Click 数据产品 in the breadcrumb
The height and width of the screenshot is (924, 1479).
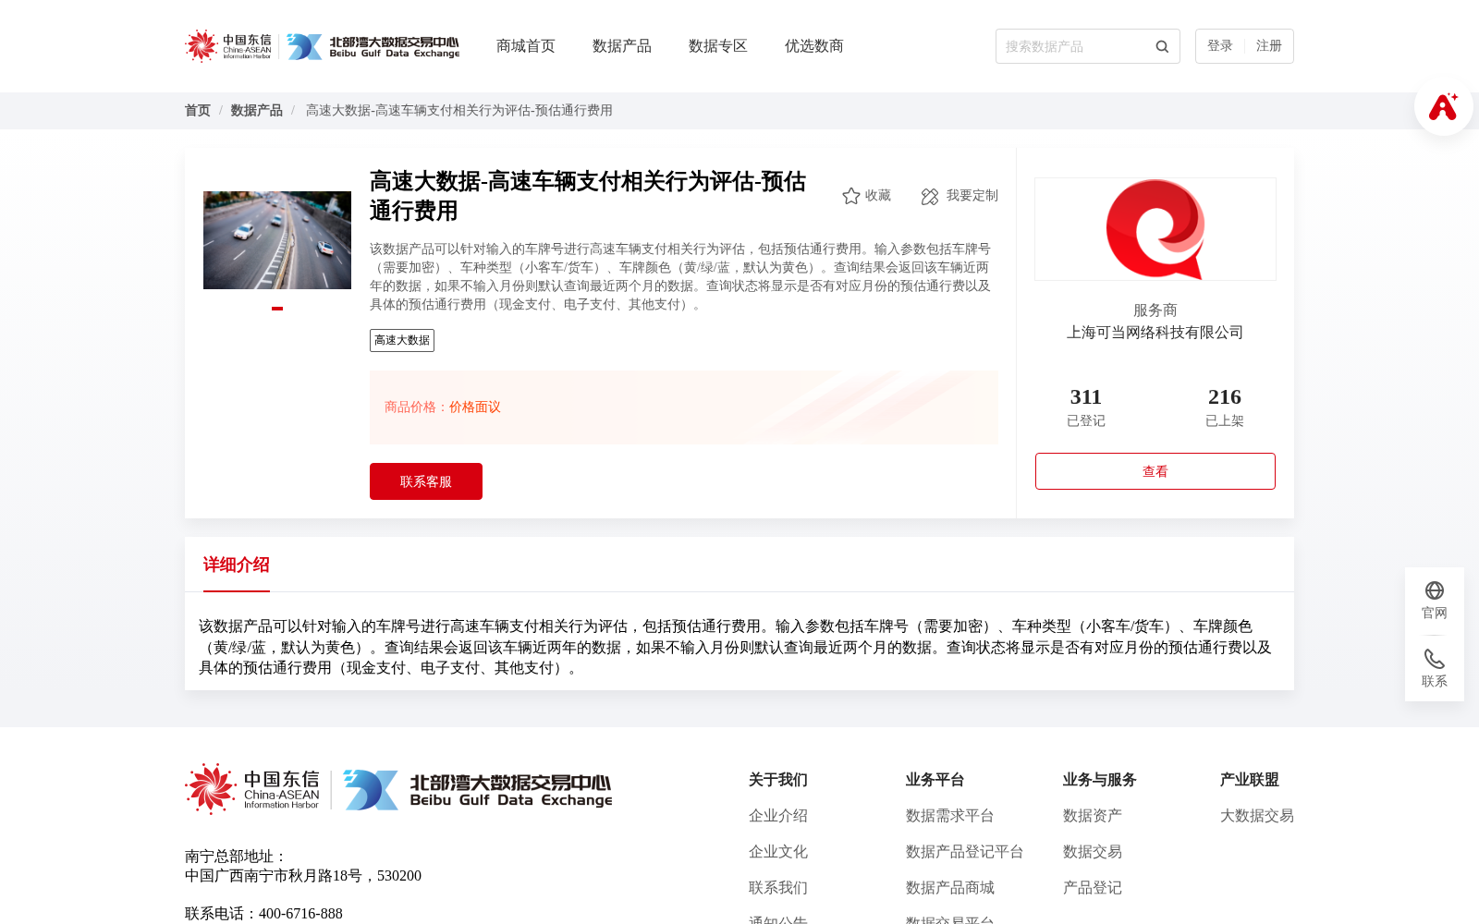click(x=257, y=111)
